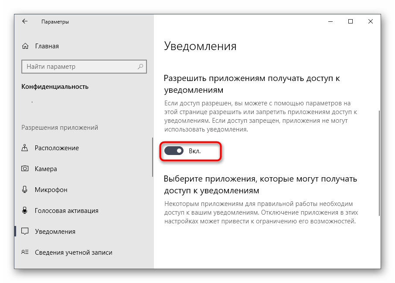
Task: Click the Уведомления page title
Action: pyautogui.click(x=200, y=46)
